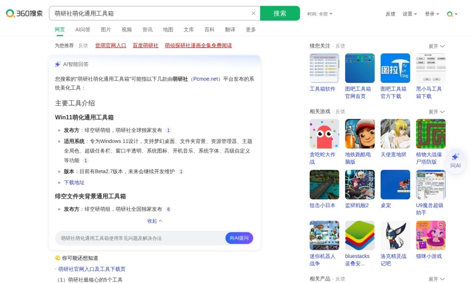Clear the search box with the X icon
Screen dimensions: 473x283
(x=254, y=13)
